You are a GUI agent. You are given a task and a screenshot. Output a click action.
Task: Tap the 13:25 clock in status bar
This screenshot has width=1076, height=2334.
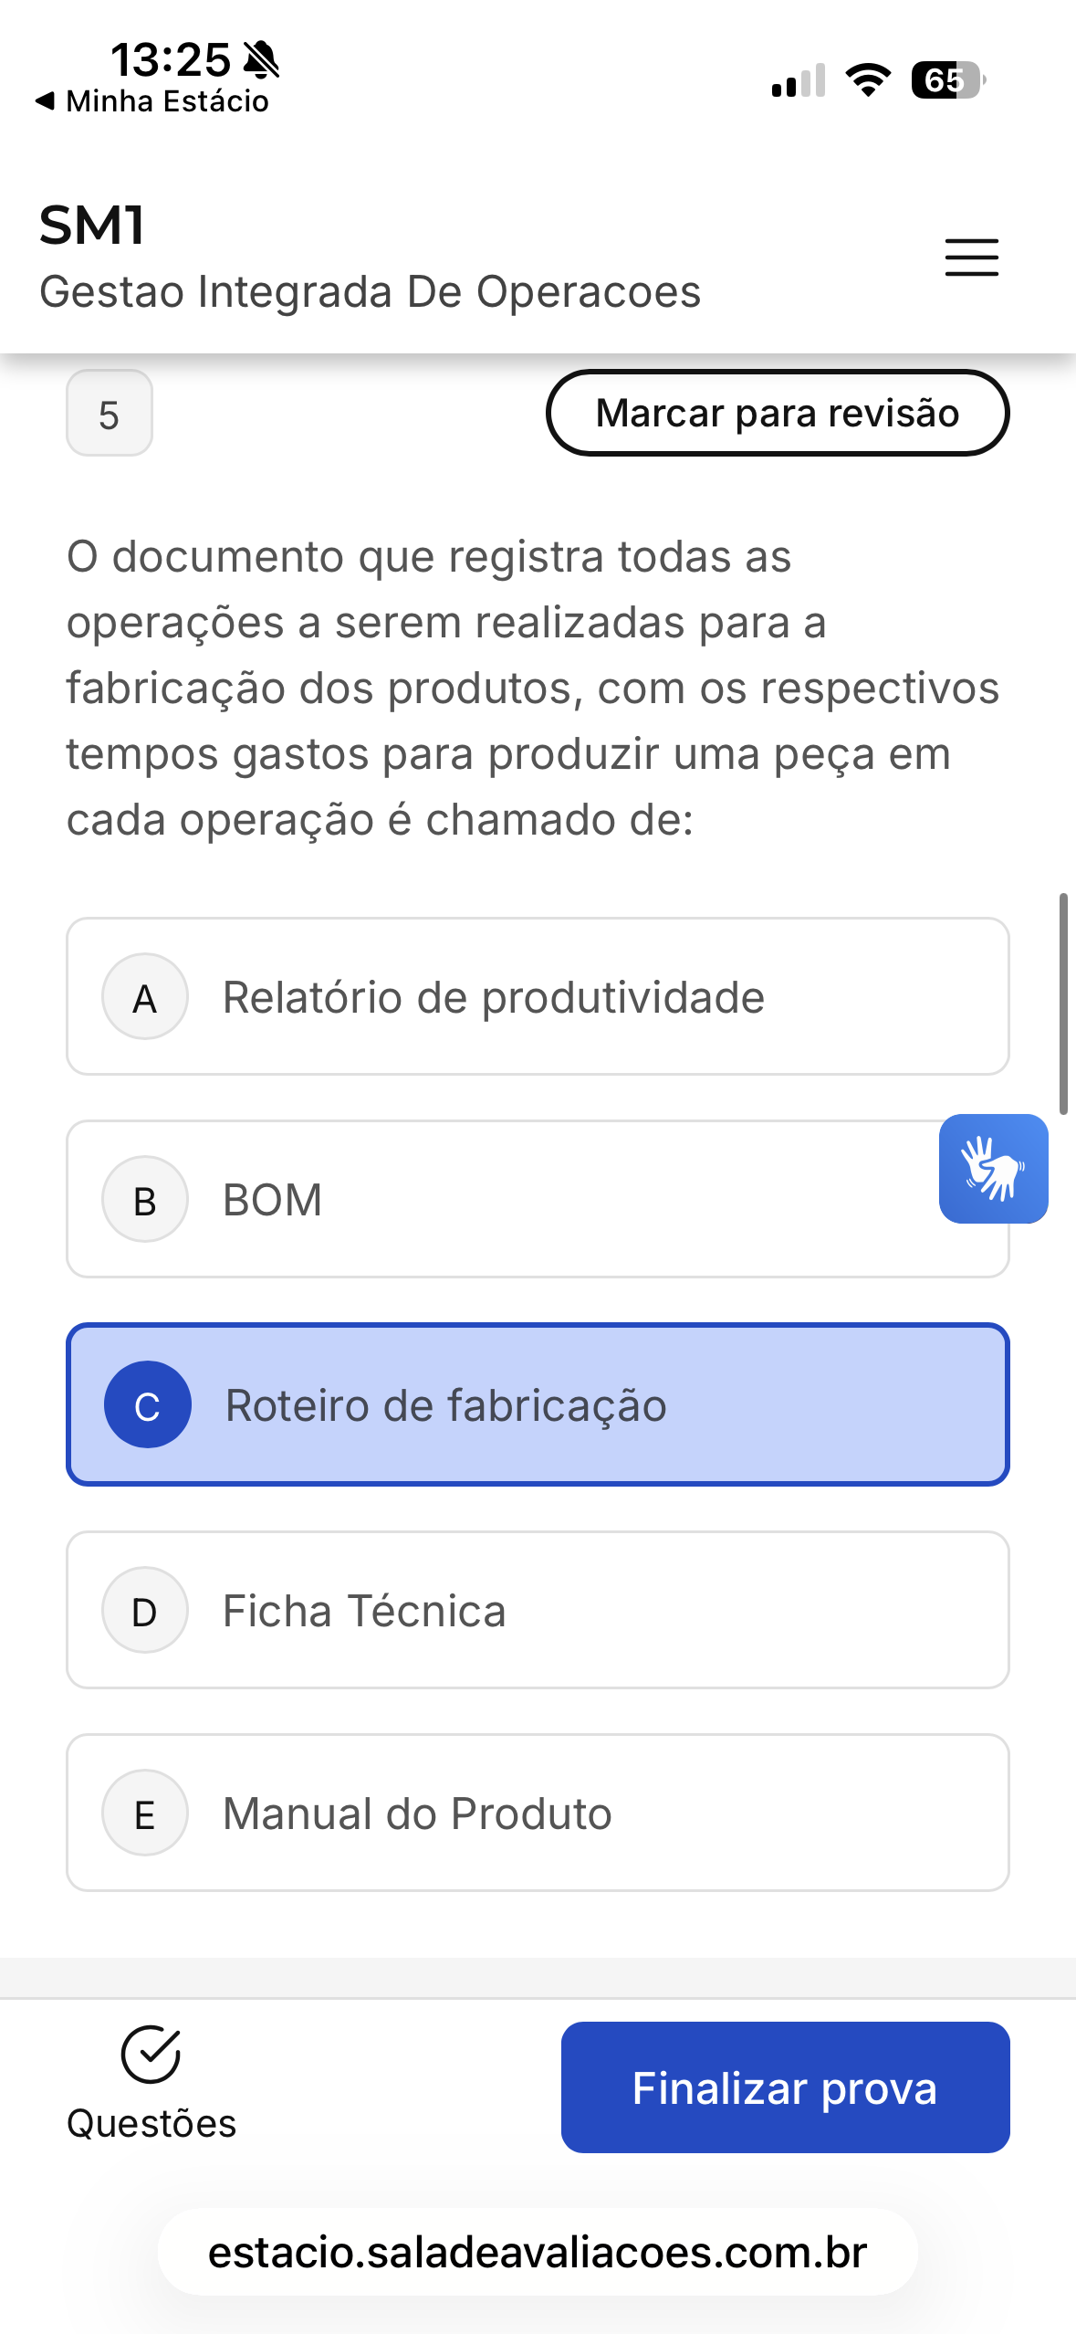171,60
